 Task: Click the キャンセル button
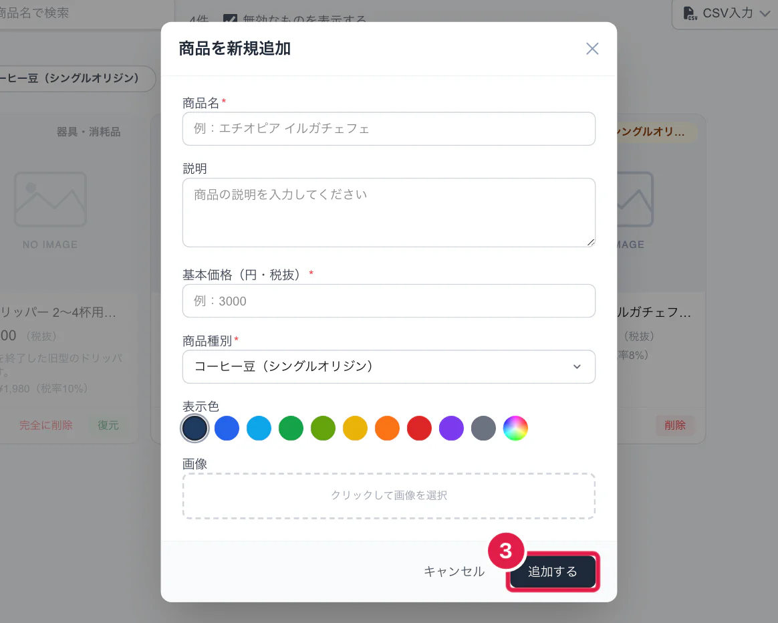[x=454, y=572]
